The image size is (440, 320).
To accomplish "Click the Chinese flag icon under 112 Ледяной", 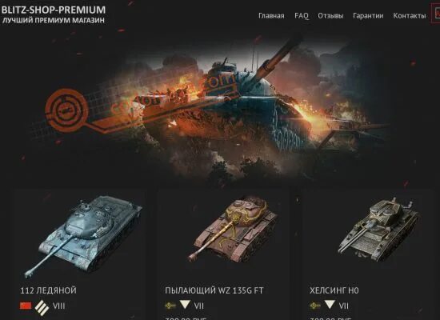I will pos(26,306).
